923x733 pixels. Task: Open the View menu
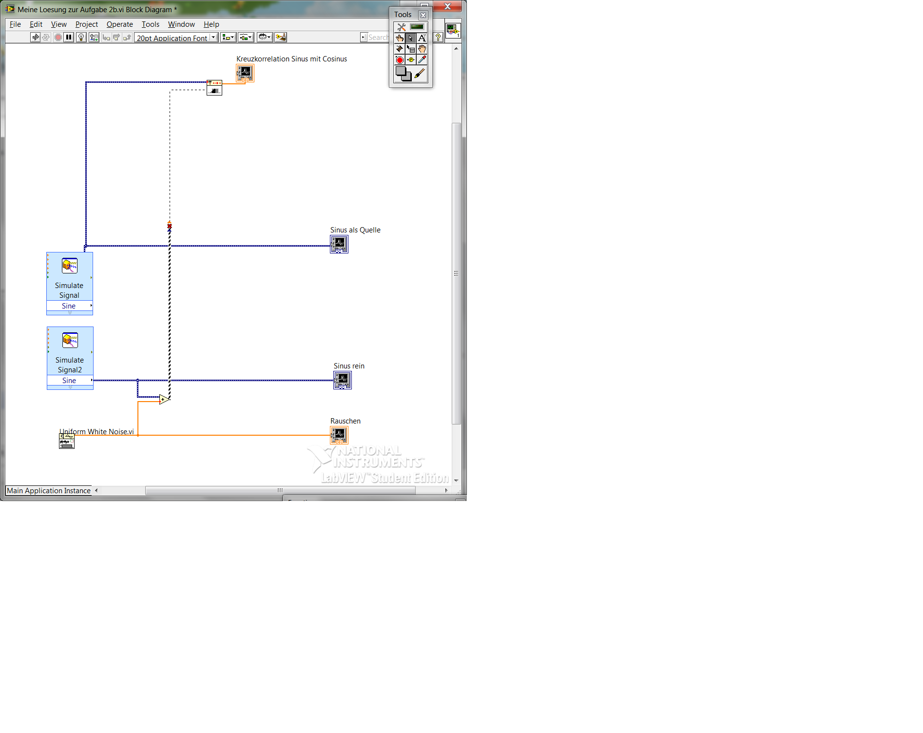point(59,24)
